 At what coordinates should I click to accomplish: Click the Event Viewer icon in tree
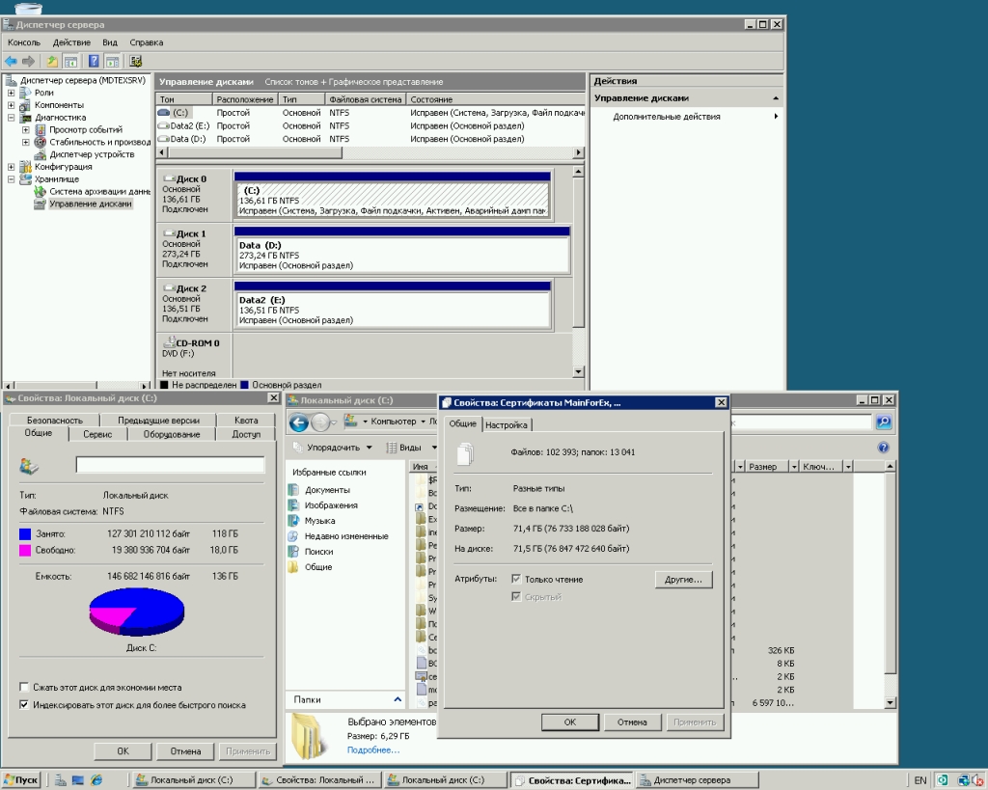(40, 130)
